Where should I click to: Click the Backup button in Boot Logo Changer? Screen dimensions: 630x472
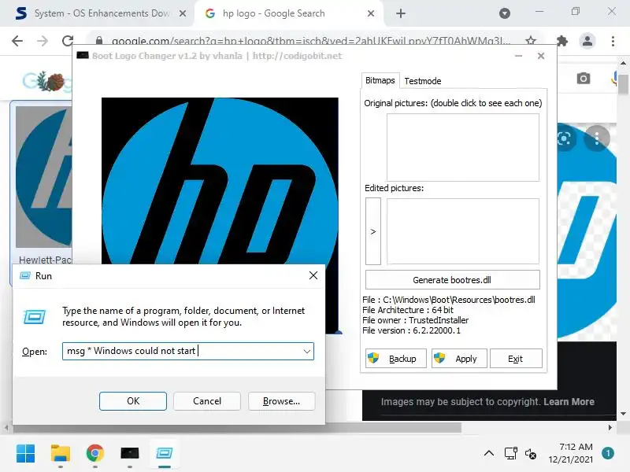396,359
